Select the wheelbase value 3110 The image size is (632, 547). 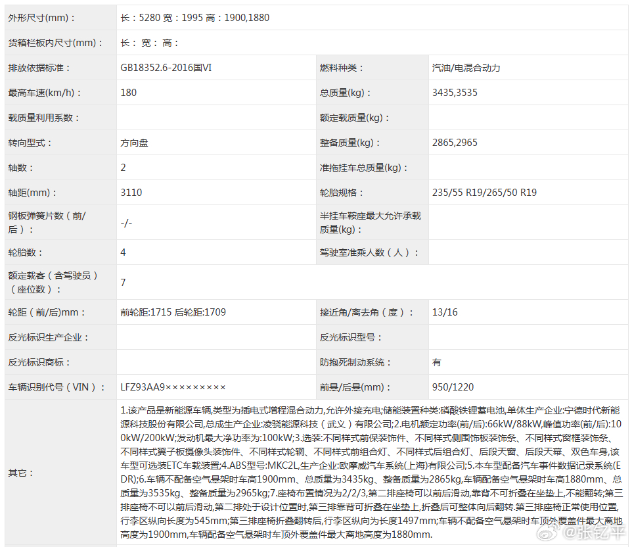tap(131, 193)
